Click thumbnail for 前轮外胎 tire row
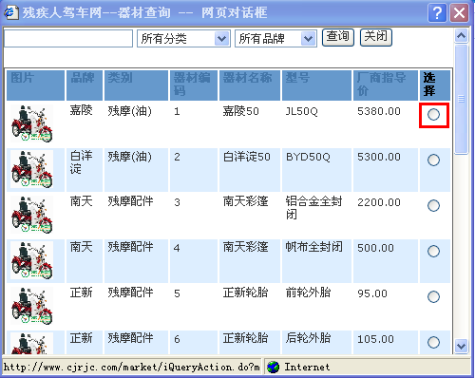The height and width of the screenshot is (378, 475). [31, 306]
